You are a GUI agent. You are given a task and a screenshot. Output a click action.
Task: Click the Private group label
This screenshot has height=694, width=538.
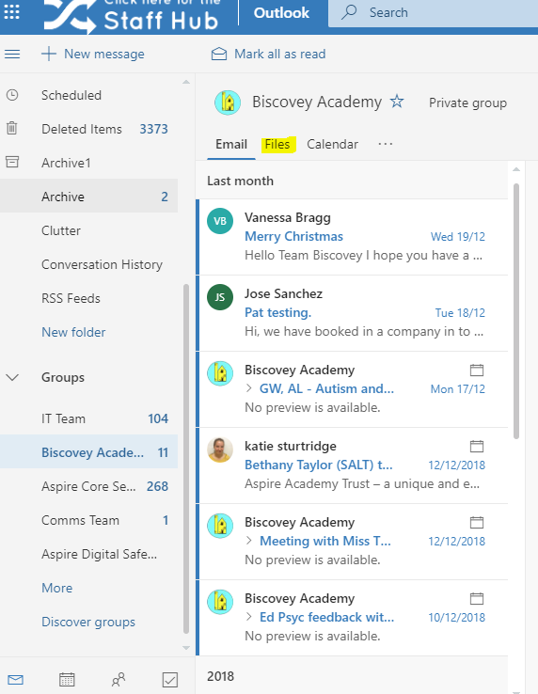(467, 103)
